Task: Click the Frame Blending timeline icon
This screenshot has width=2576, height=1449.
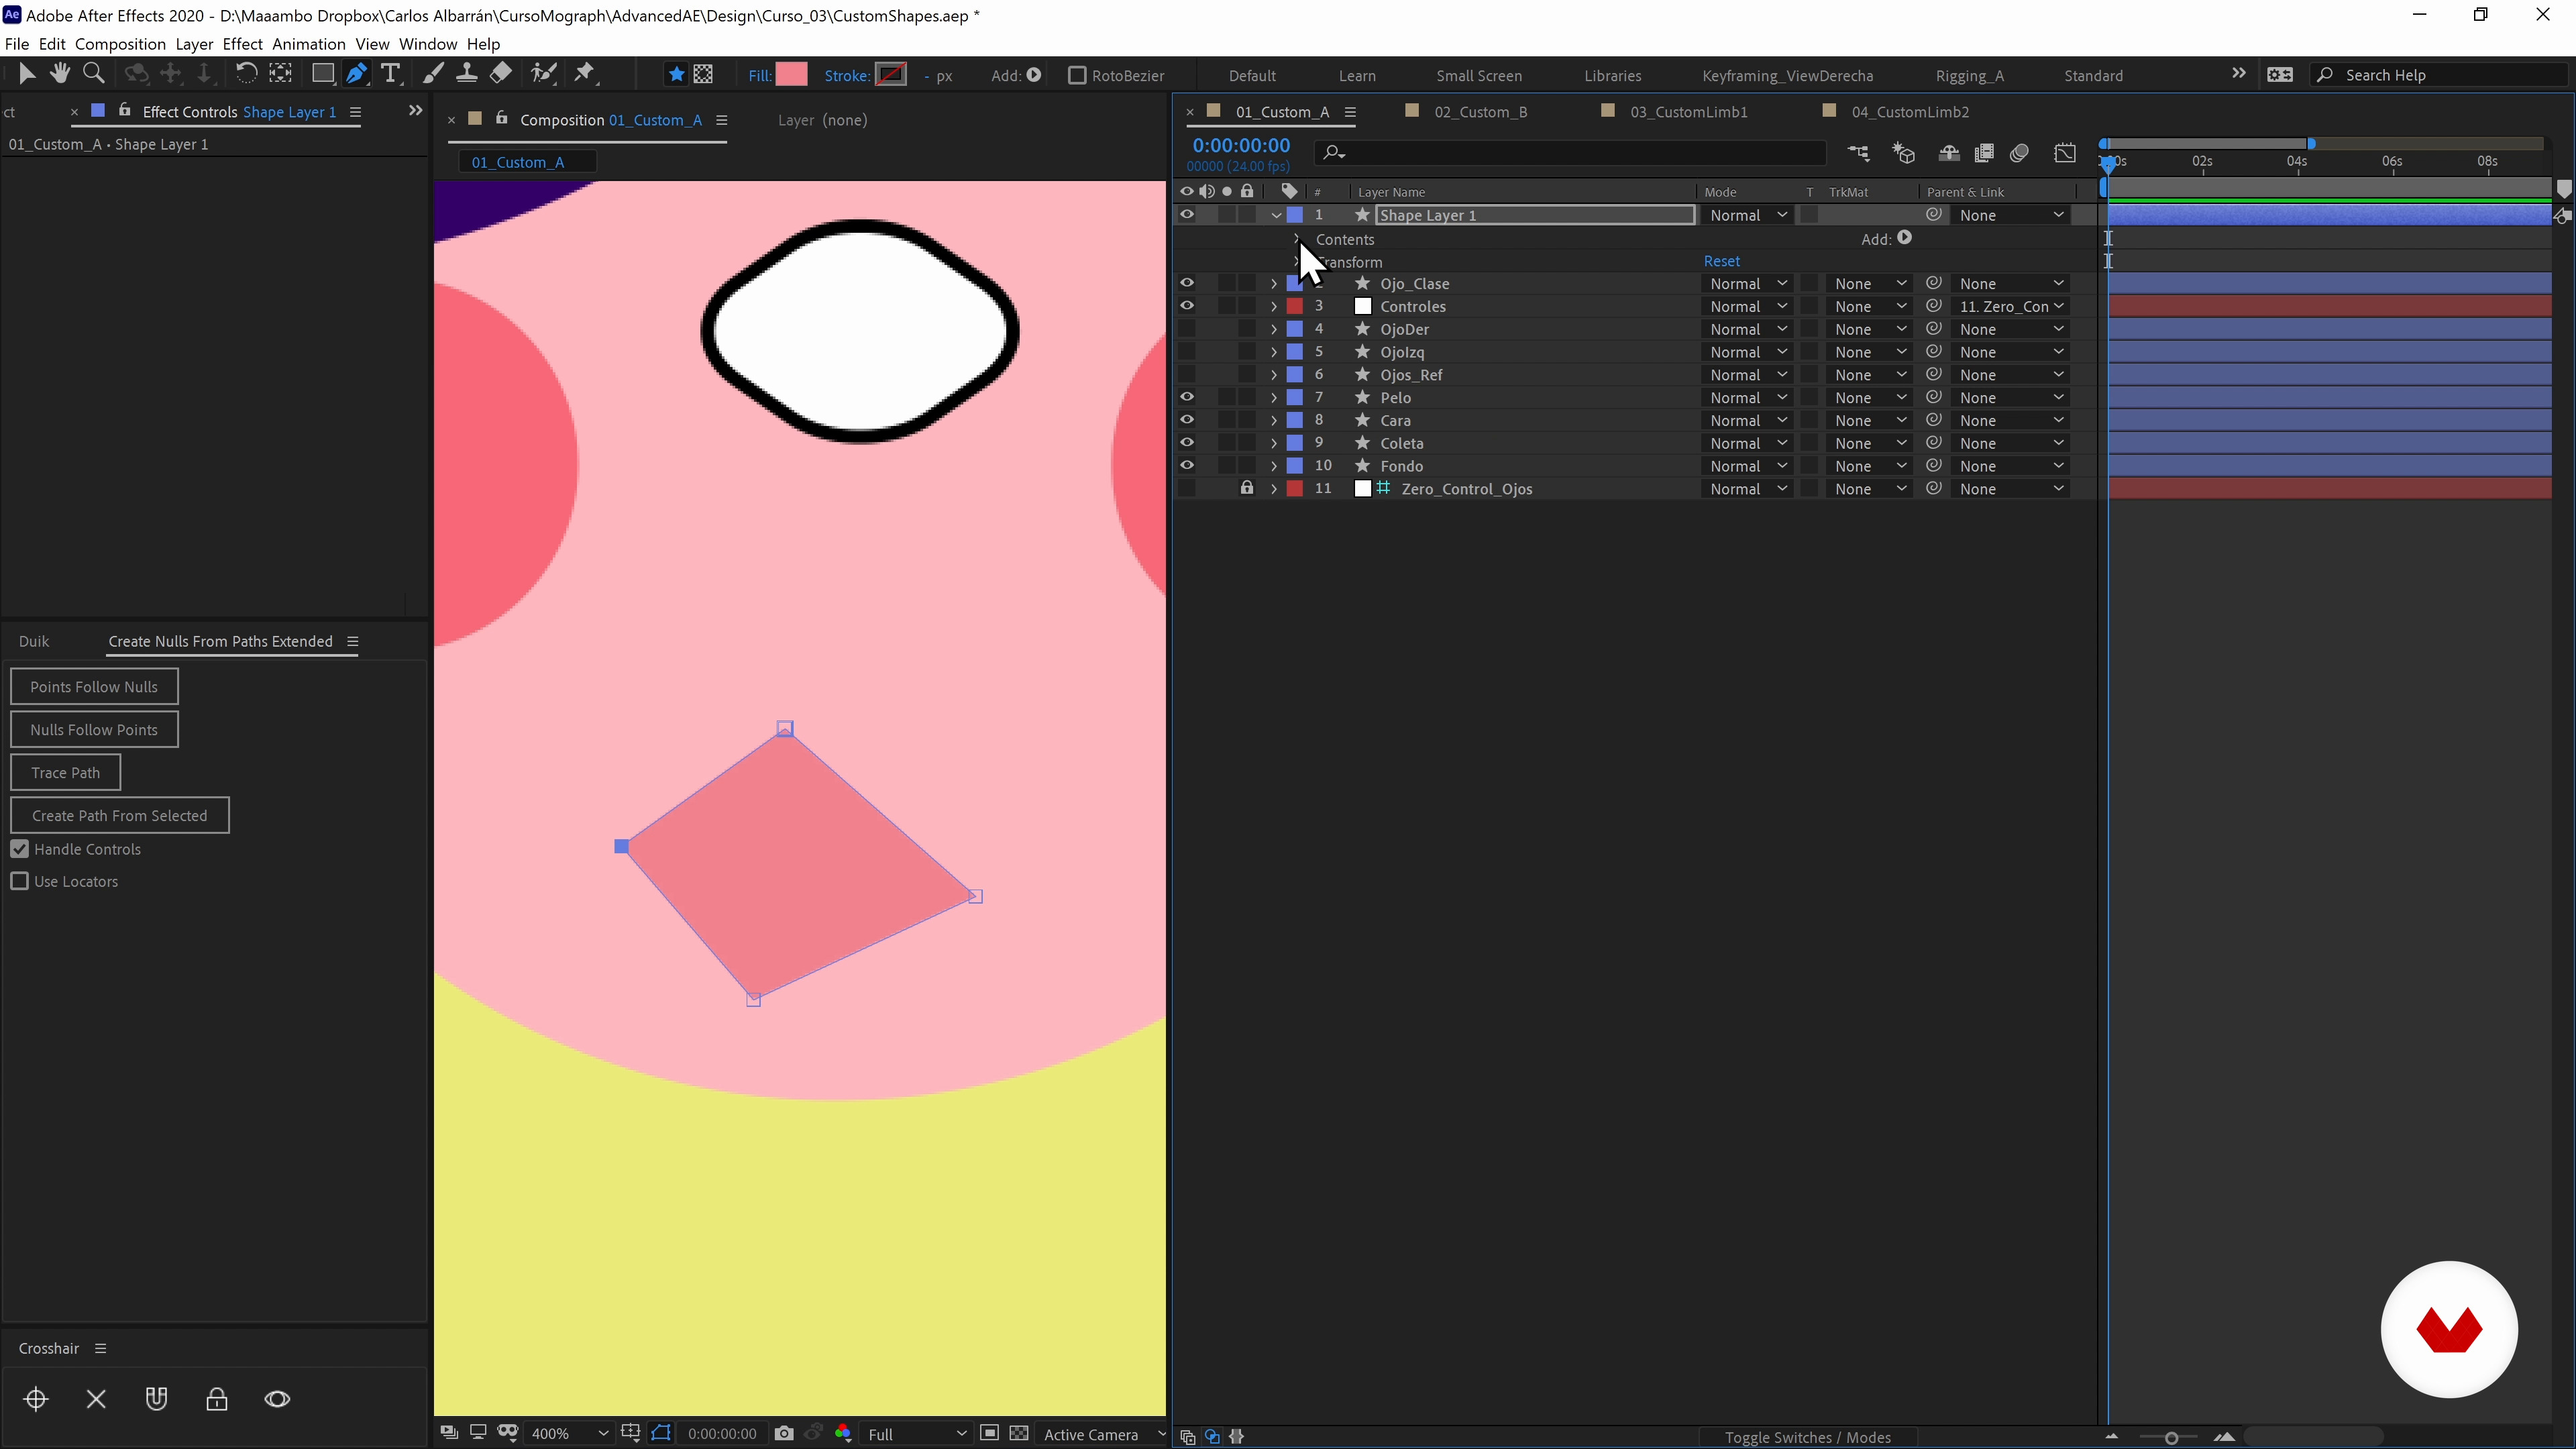Action: pos(1984,153)
